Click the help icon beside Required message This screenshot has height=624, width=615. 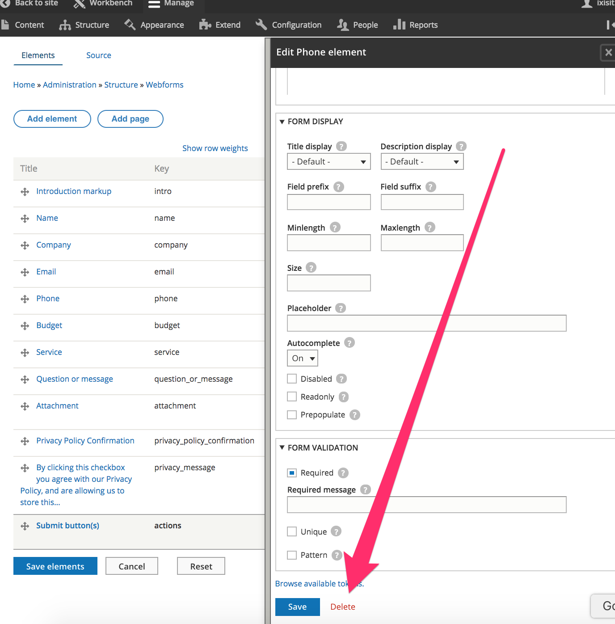point(366,489)
